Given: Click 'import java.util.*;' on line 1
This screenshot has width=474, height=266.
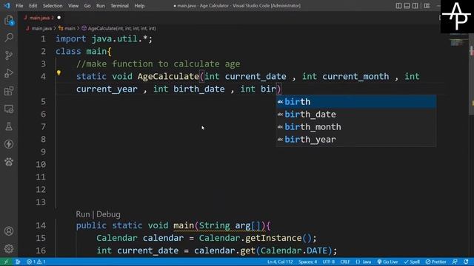Looking at the screenshot, I should [104, 39].
